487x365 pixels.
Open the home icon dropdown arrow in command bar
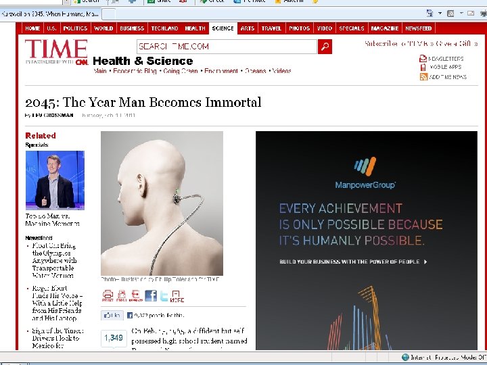pos(440,14)
